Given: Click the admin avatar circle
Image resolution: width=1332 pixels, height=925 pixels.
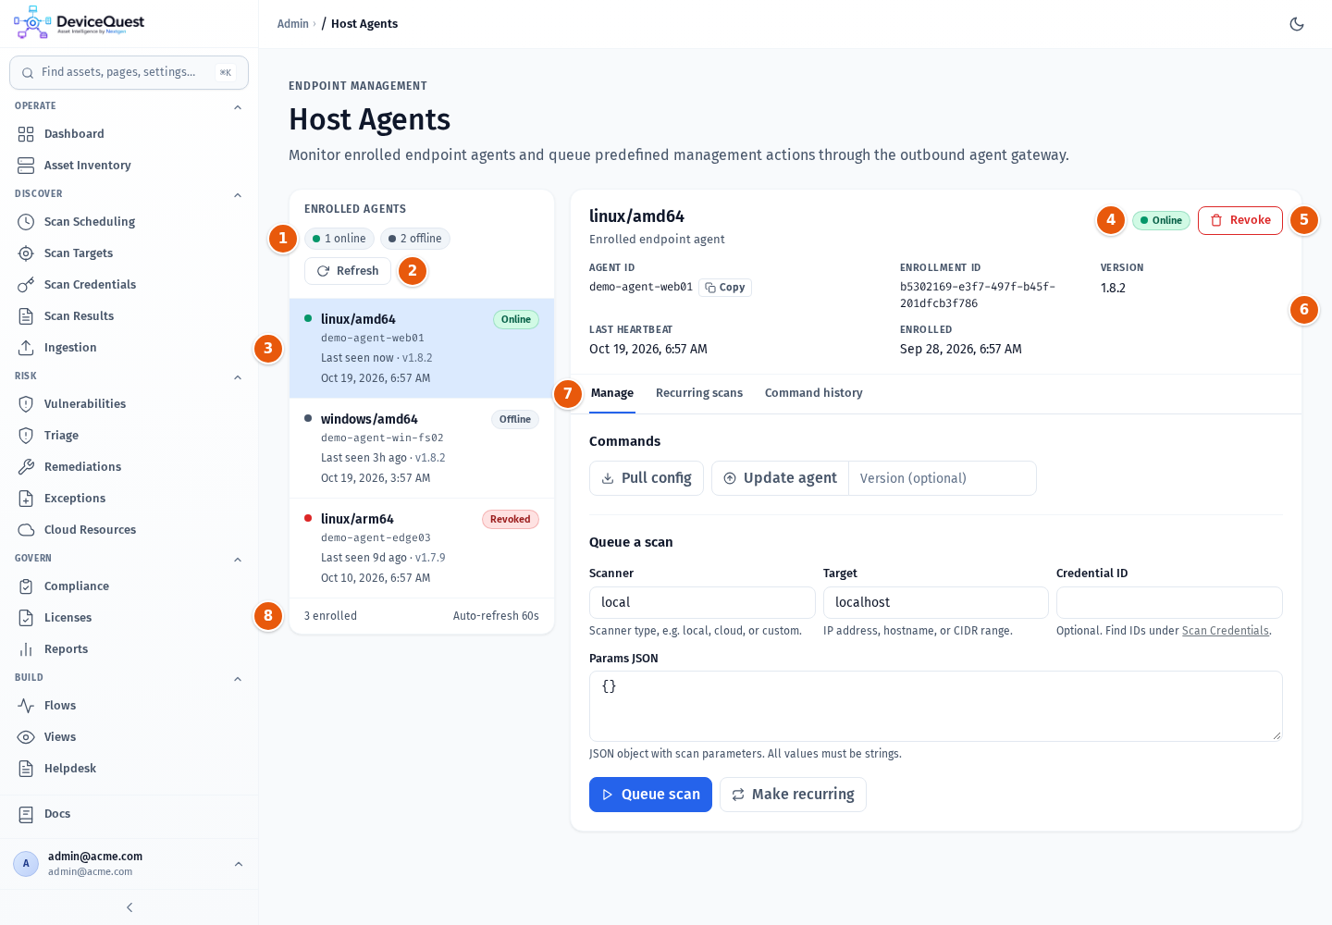Looking at the screenshot, I should [x=26, y=864].
